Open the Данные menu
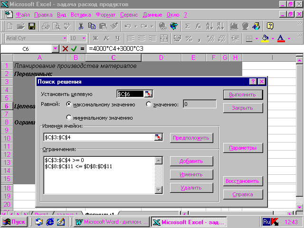304x228 pixels. pos(152,15)
